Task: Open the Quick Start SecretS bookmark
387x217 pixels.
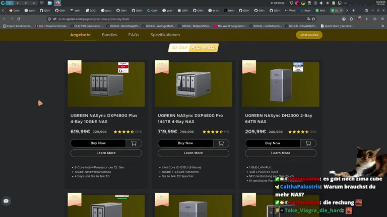Action: pyautogui.click(x=337, y=26)
